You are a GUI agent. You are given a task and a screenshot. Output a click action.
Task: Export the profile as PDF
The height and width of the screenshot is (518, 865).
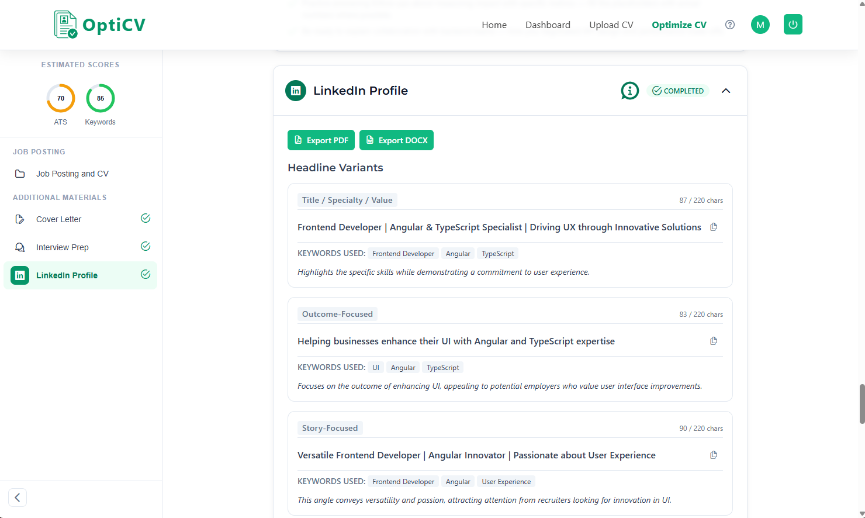321,140
